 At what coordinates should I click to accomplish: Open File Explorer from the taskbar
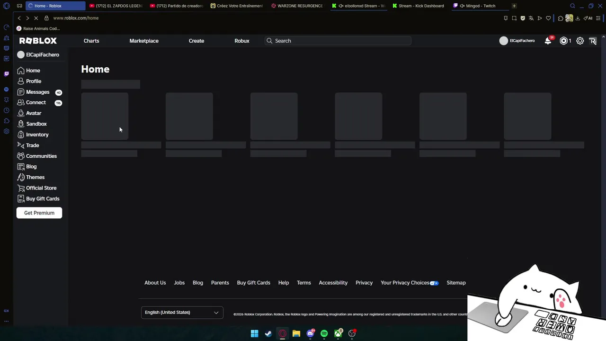point(296,333)
